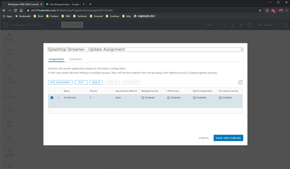Click the Pre-release Version column header

point(228,91)
